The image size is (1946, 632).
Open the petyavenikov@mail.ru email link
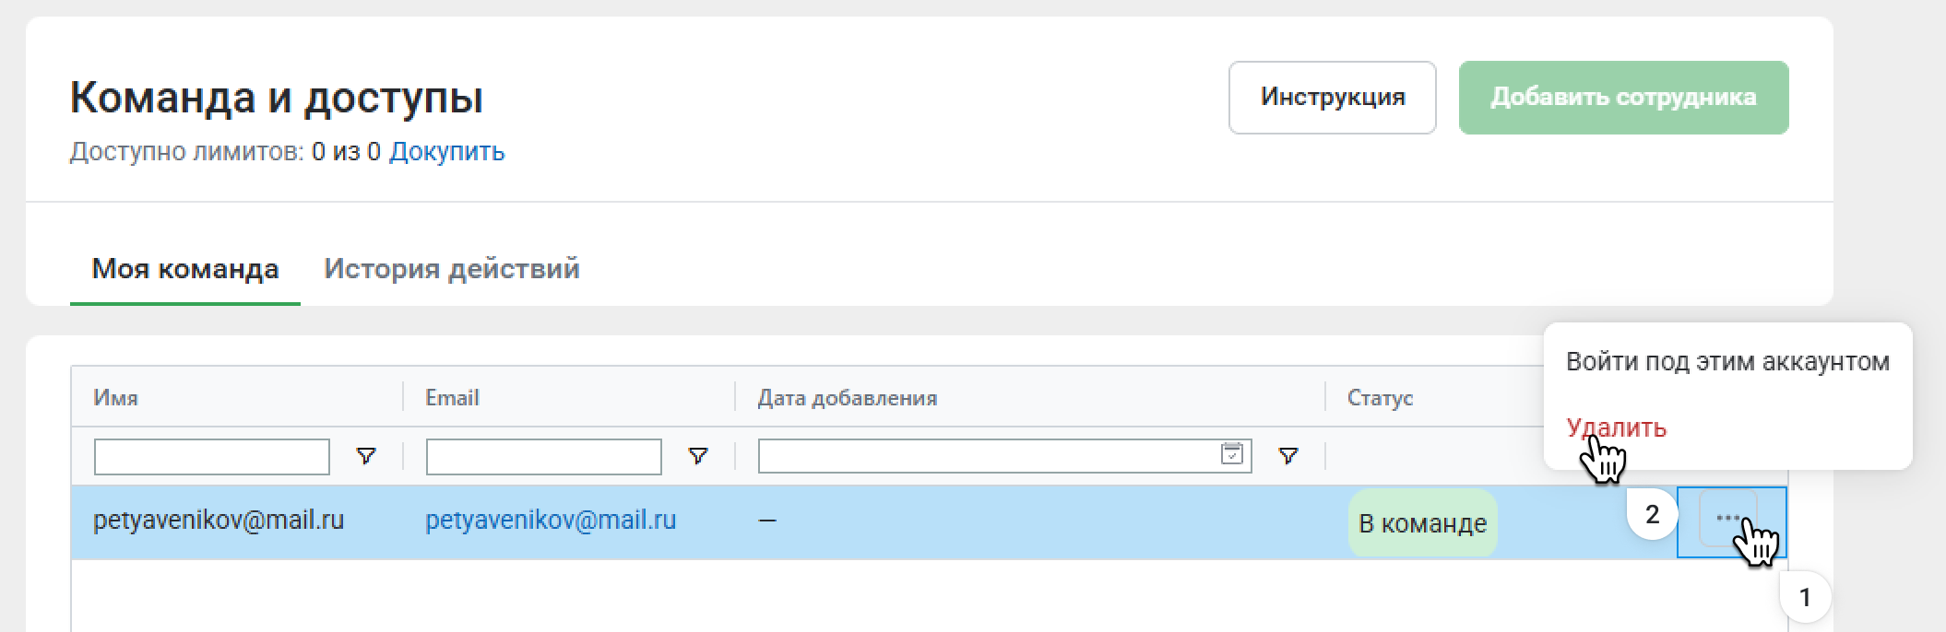(551, 521)
